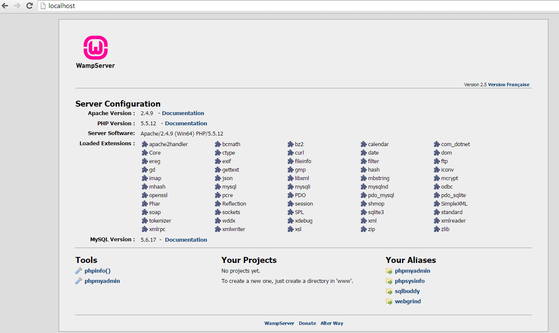Open MySQL Version Documentation link
Viewport: 559px width, 333px height.
click(186, 240)
